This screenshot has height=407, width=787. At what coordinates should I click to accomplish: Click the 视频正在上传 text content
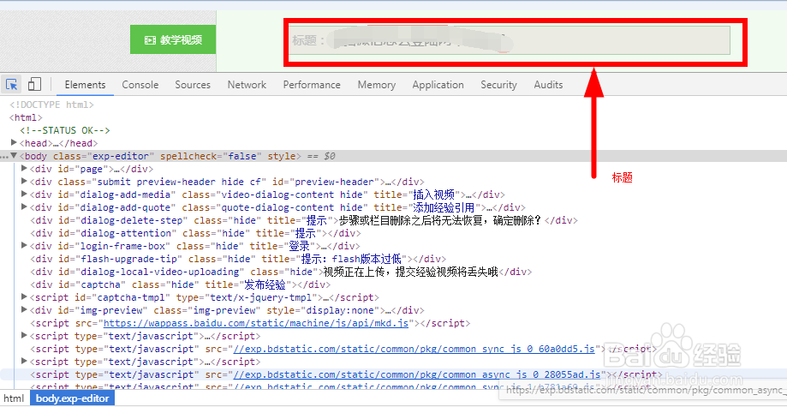coord(410,272)
